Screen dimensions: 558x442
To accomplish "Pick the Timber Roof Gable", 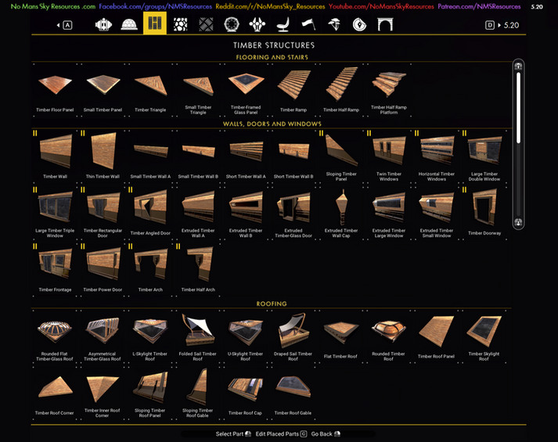I will 293,393.
